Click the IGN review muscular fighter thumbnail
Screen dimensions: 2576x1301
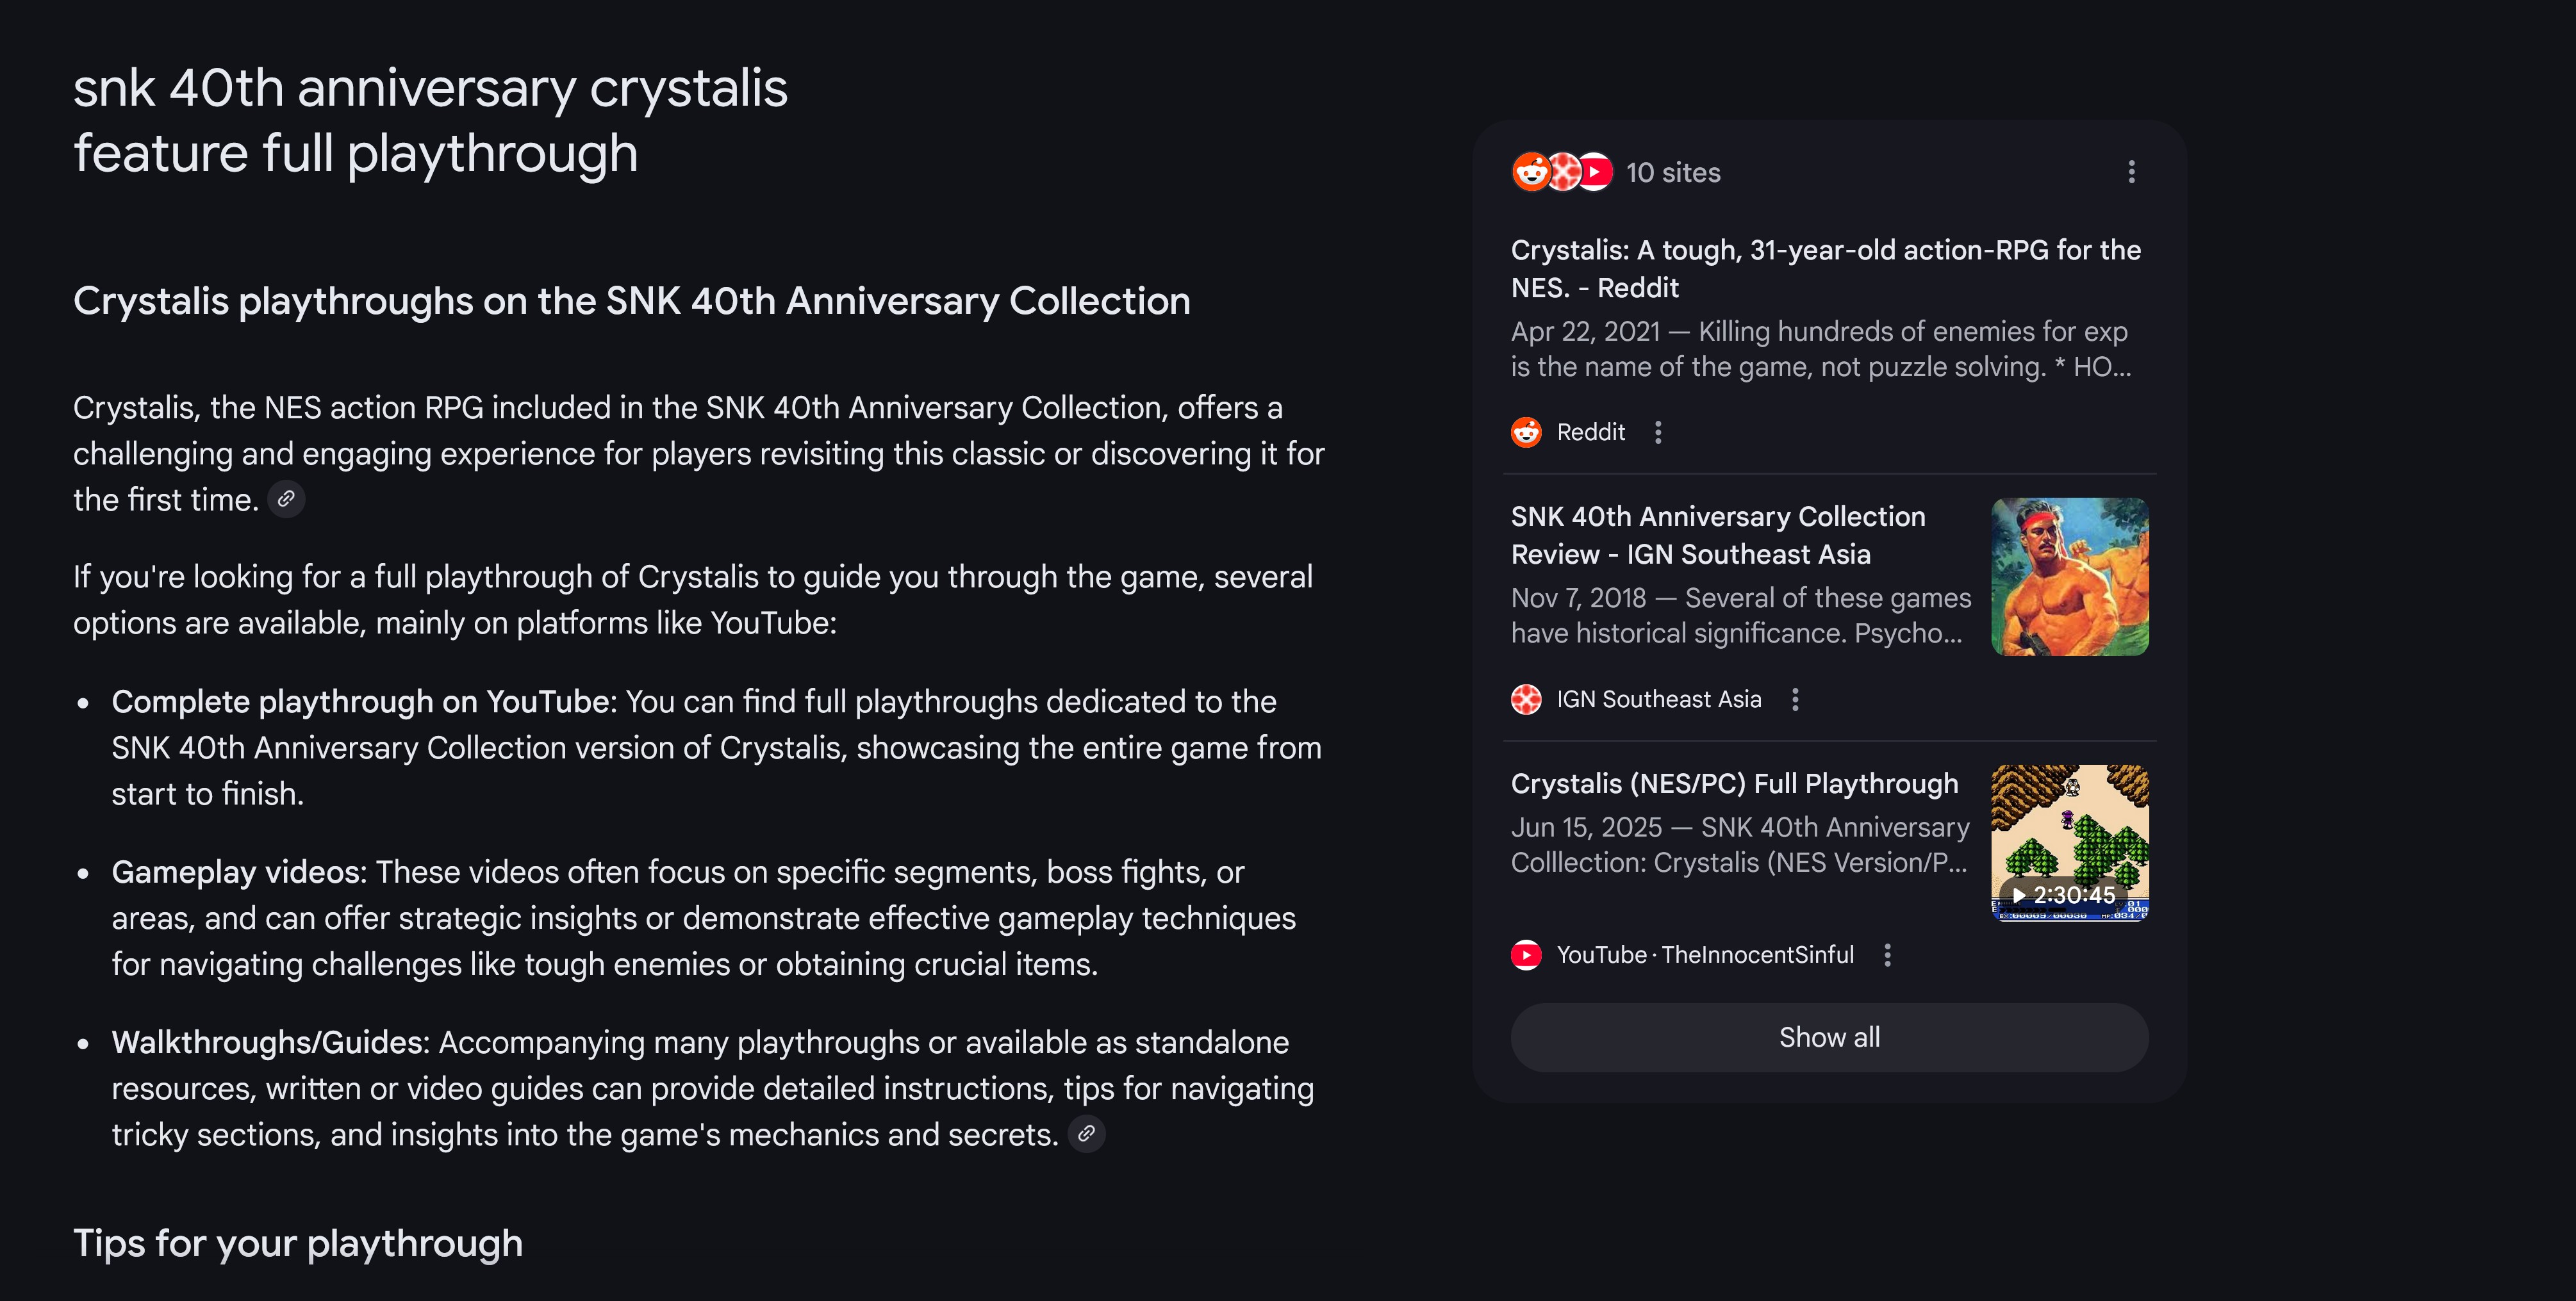pyautogui.click(x=2070, y=577)
